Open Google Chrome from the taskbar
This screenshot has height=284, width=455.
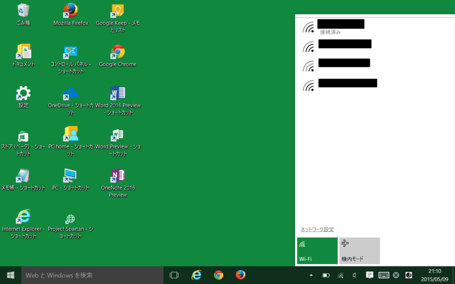click(218, 275)
